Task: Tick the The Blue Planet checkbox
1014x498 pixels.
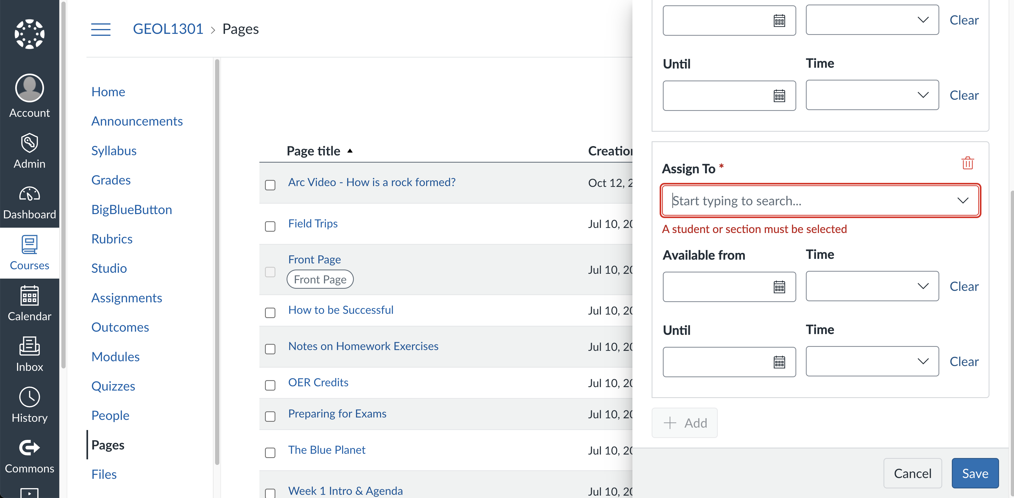Action: click(x=270, y=452)
